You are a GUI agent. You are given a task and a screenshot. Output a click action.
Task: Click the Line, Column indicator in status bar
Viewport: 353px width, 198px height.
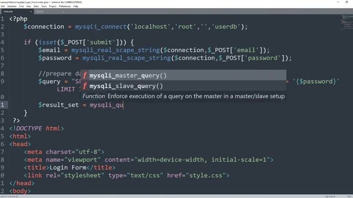[9, 196]
